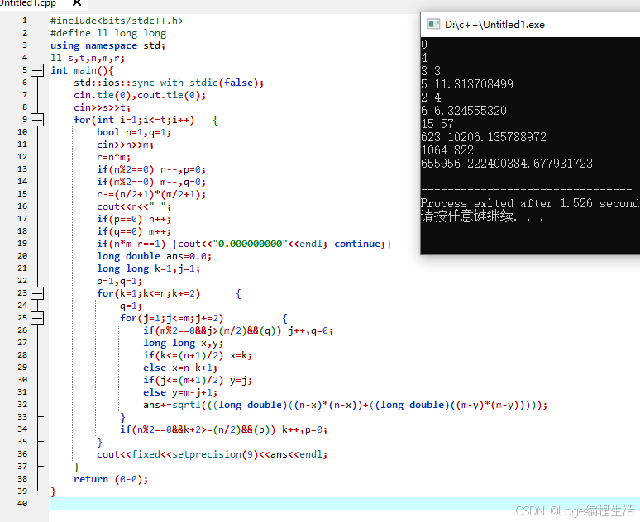The height and width of the screenshot is (522, 640).
Task: Collapse the main function fold at line 5
Action: (x=37, y=70)
